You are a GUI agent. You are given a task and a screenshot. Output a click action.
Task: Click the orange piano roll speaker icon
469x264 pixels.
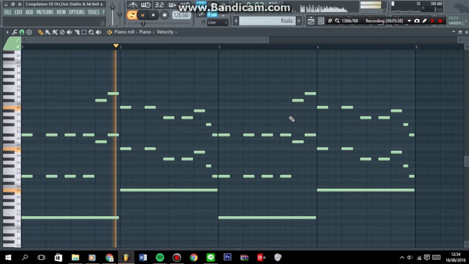[109, 32]
